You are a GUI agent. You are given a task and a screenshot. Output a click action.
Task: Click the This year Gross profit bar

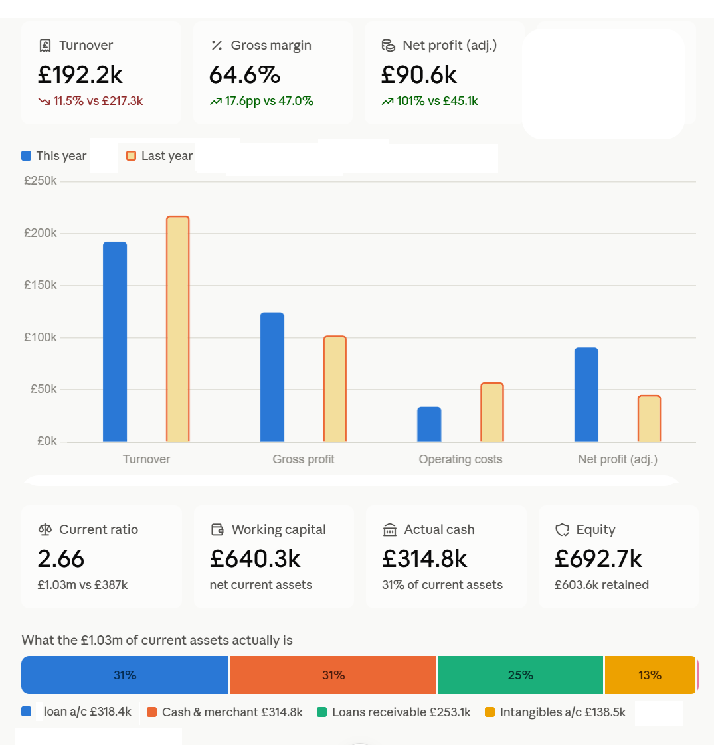click(272, 377)
